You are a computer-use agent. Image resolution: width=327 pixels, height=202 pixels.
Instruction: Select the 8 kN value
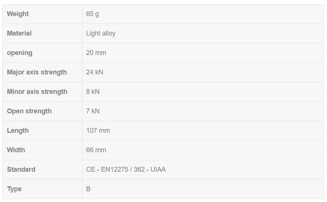[x=93, y=92]
